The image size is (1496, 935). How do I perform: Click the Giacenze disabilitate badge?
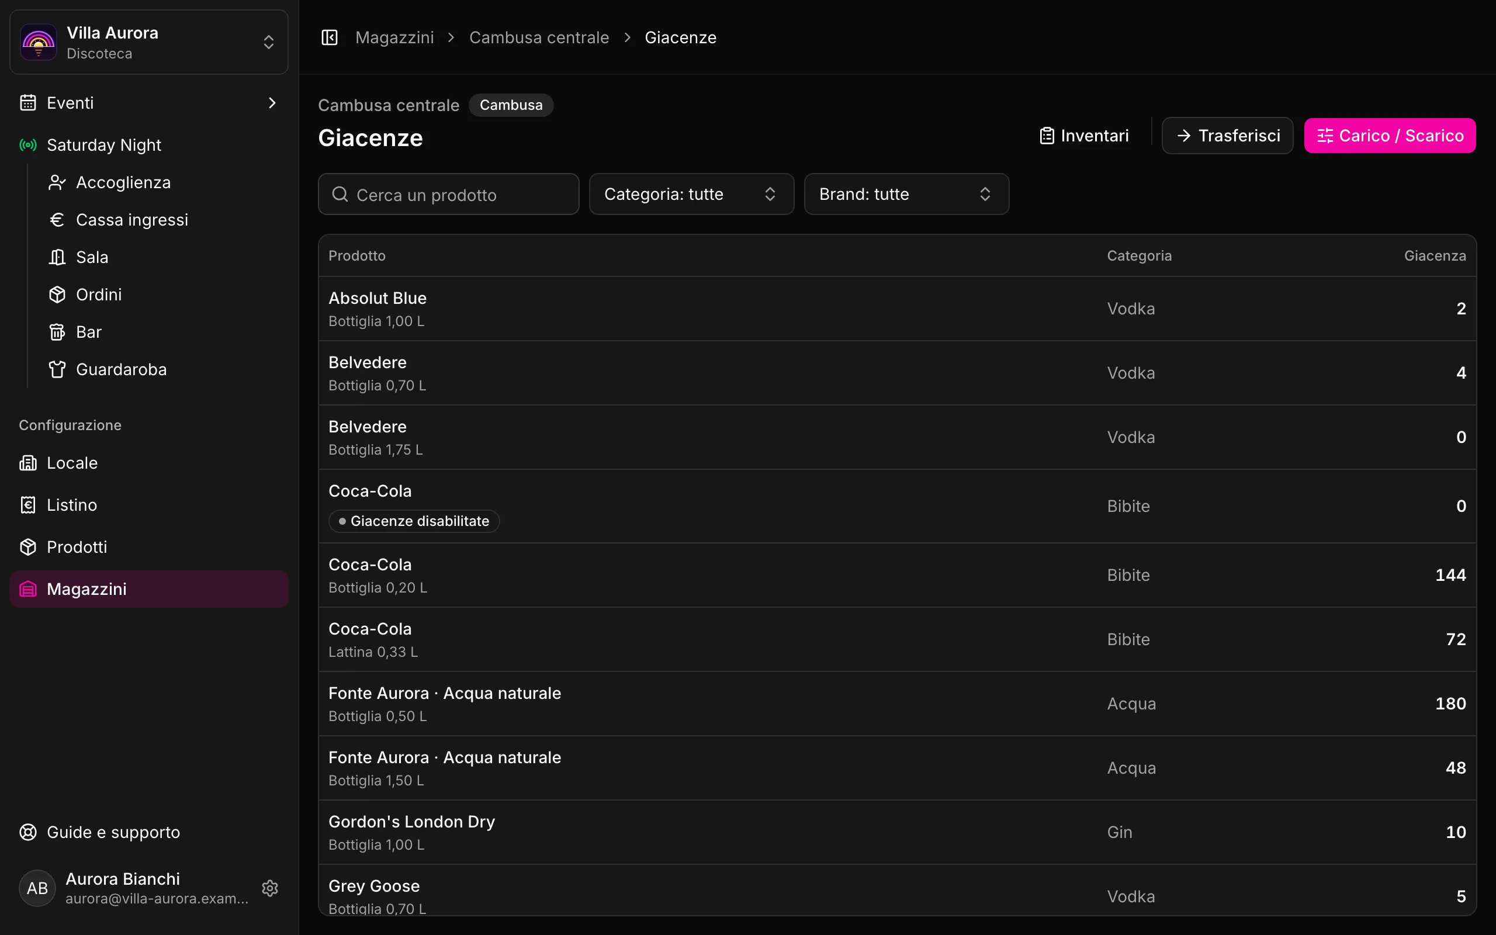pos(414,521)
